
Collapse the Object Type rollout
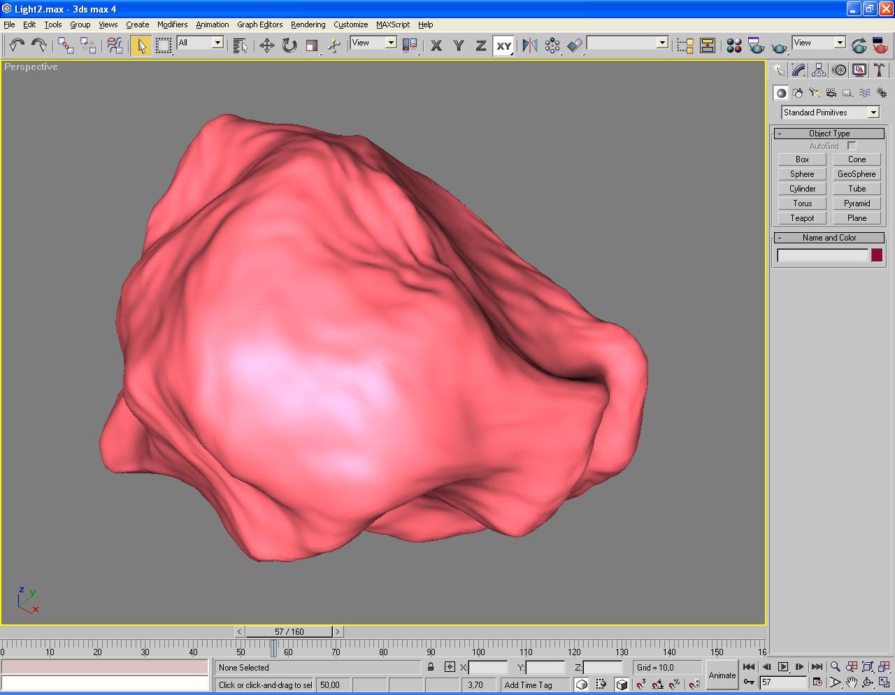coord(829,134)
